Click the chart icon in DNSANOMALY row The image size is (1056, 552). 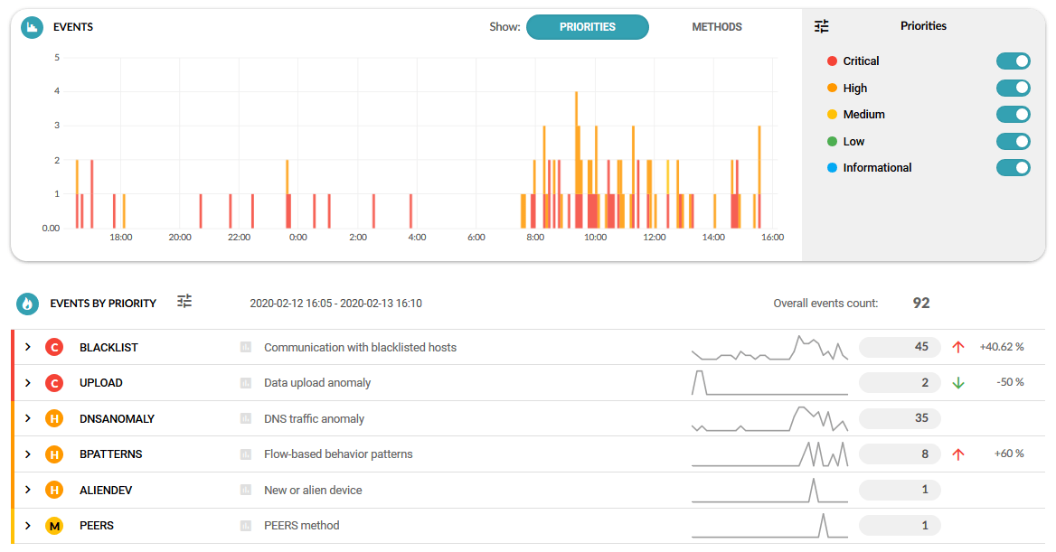pos(245,419)
